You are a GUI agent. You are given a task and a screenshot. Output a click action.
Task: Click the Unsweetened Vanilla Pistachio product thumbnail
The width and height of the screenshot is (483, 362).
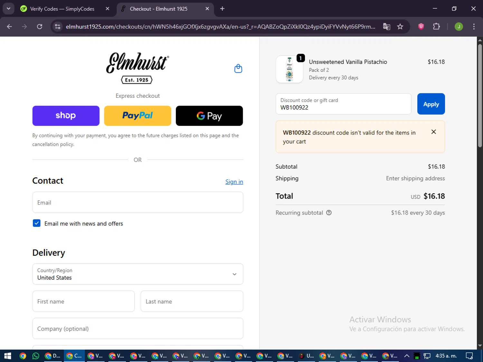click(289, 69)
